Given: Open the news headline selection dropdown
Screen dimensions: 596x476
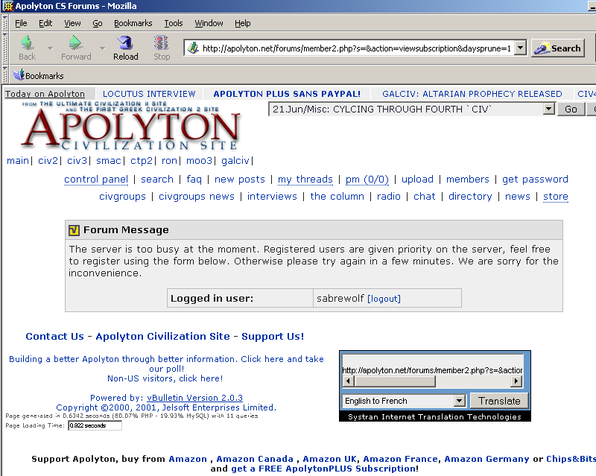Looking at the screenshot, I should pyautogui.click(x=549, y=109).
